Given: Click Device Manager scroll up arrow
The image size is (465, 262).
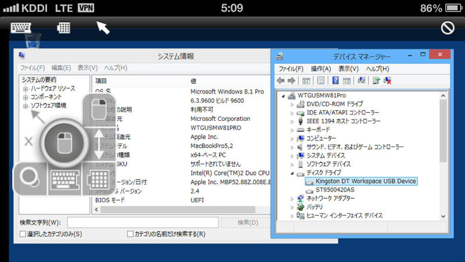Looking at the screenshot, I should coord(443,96).
